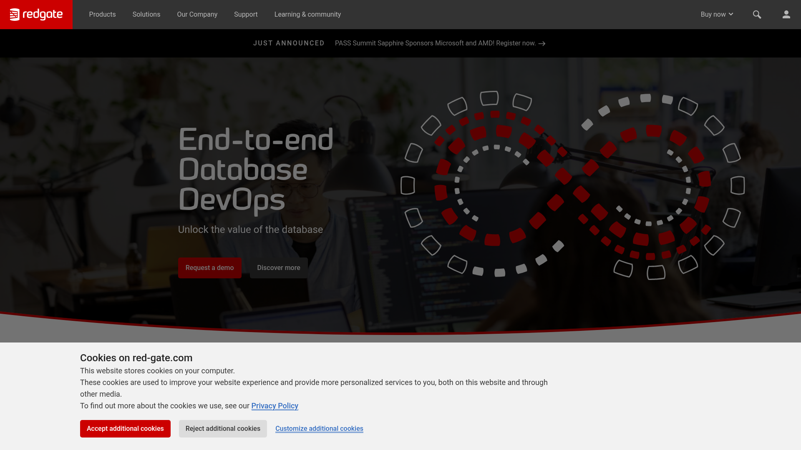Click Customize additional cookies

(319, 428)
